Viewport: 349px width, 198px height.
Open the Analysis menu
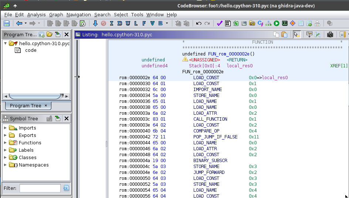click(x=36, y=15)
